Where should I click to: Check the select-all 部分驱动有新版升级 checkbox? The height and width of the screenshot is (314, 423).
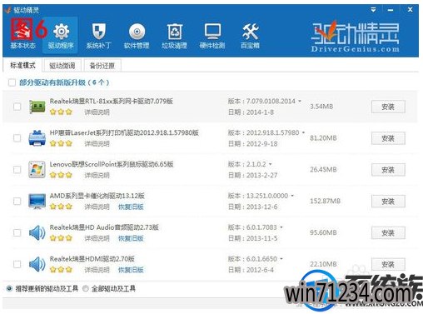(12, 82)
